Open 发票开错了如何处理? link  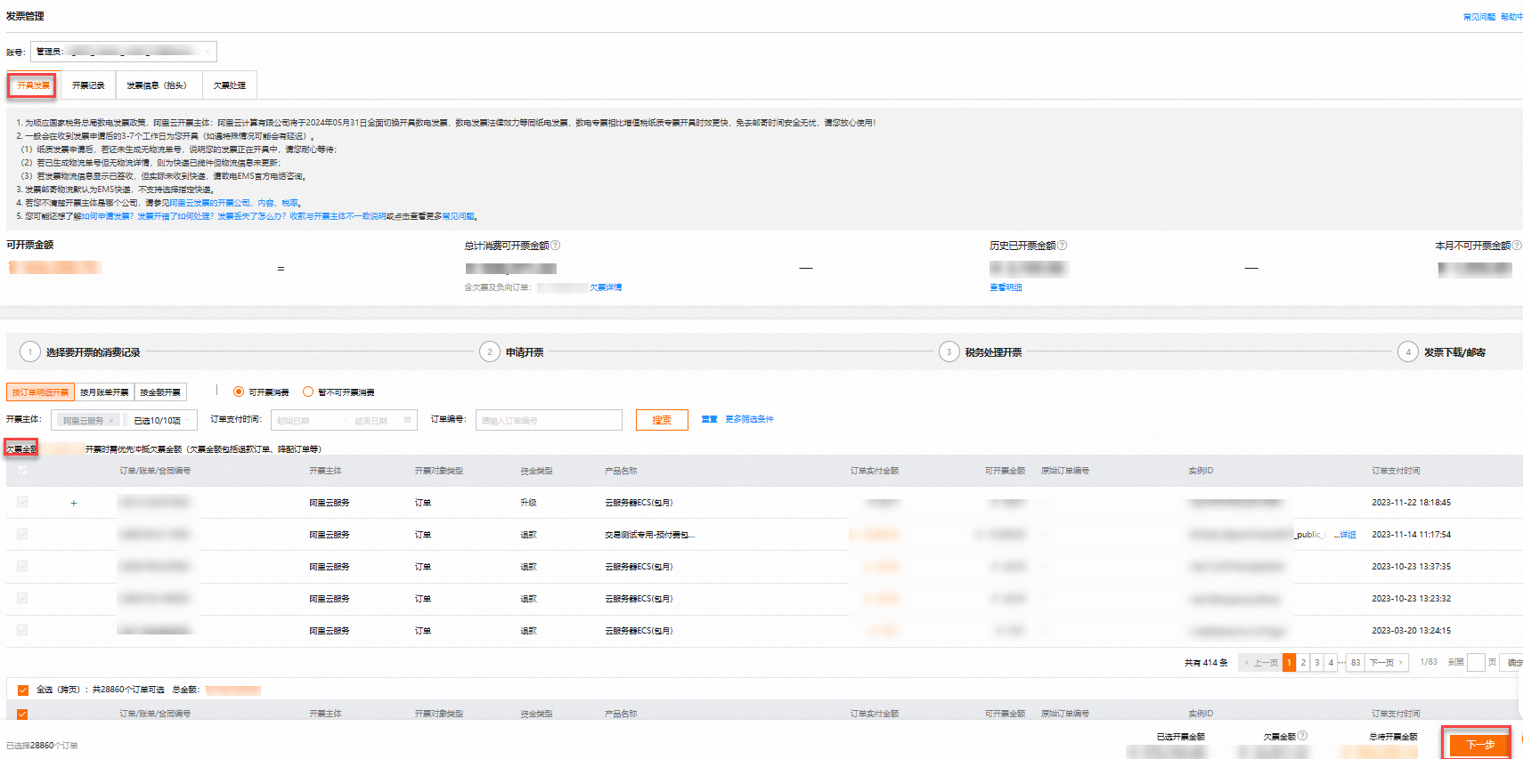pyautogui.click(x=175, y=216)
